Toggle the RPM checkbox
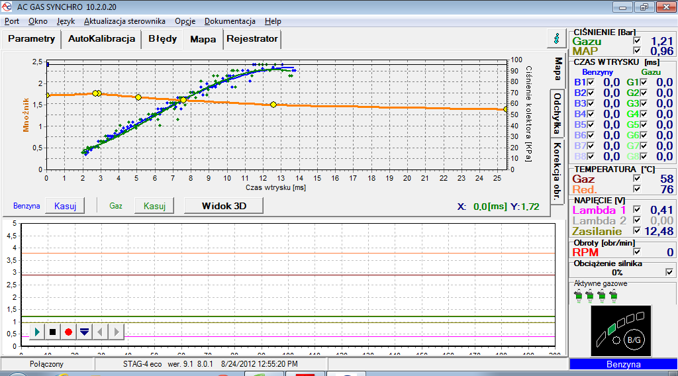Image resolution: width=678 pixels, height=376 pixels. 637,252
